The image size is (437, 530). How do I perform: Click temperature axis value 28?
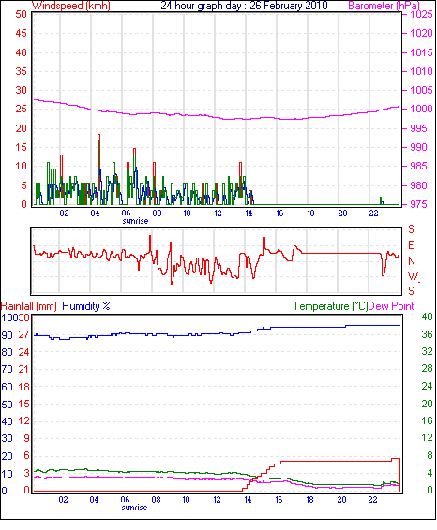(427, 368)
